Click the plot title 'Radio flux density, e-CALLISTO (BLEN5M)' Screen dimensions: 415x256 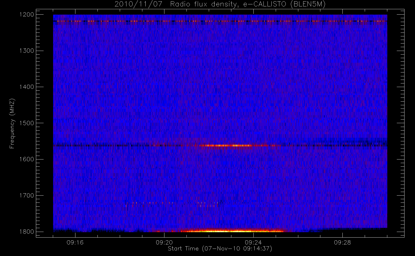click(248, 4)
